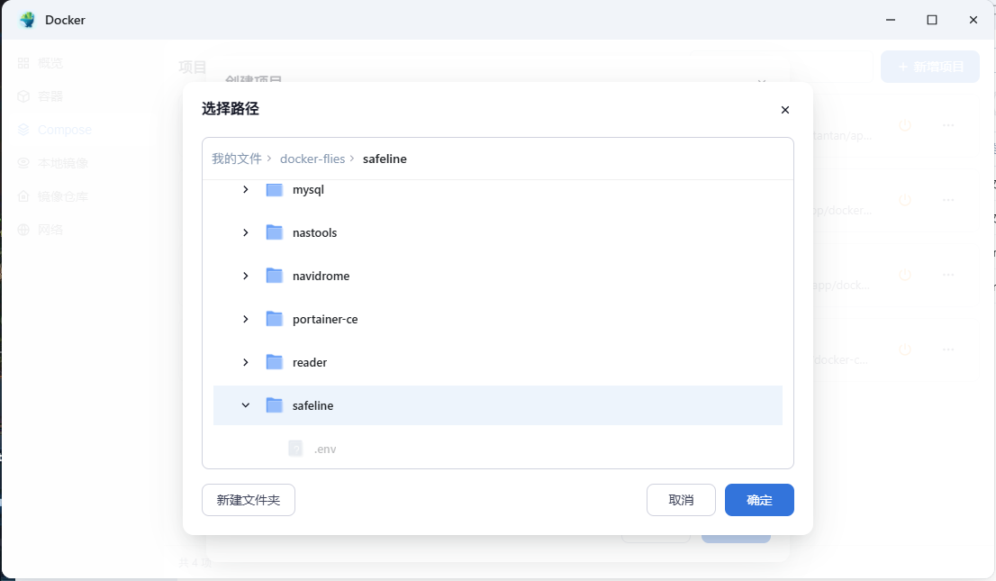Open the more menu in the pp/docker... row

coord(948,200)
